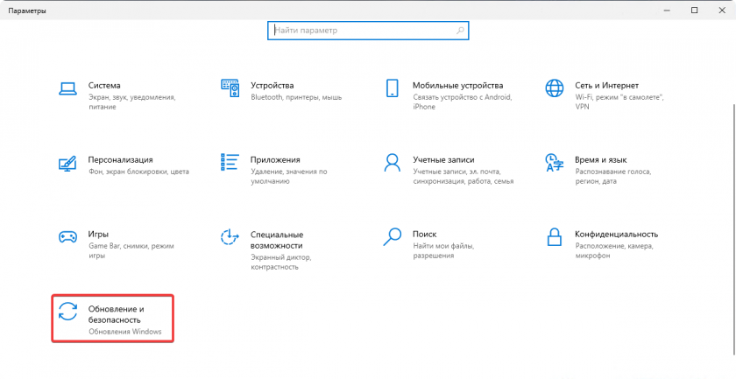Click the Обновление и безопасность sync icon
This screenshot has height=379, width=736.
[67, 312]
